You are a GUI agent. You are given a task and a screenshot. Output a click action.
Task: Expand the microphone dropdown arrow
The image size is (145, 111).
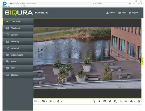[x=61, y=101]
